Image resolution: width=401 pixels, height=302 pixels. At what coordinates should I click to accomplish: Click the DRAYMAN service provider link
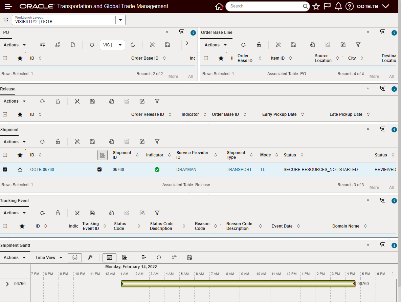tap(186, 170)
